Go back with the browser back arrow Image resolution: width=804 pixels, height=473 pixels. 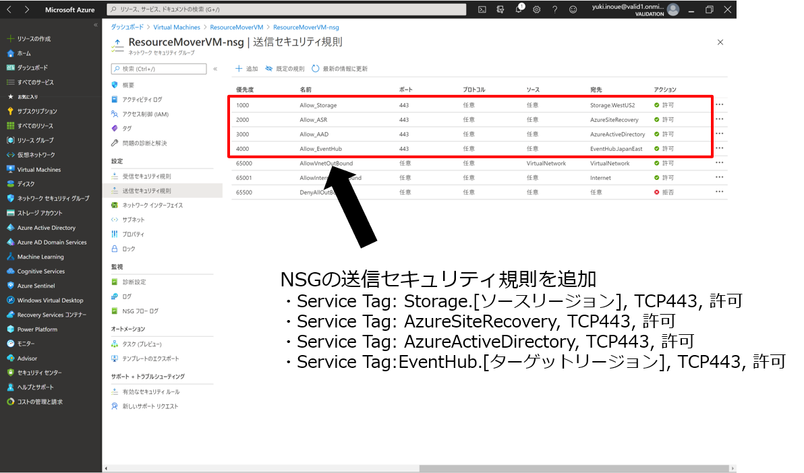[9, 9]
